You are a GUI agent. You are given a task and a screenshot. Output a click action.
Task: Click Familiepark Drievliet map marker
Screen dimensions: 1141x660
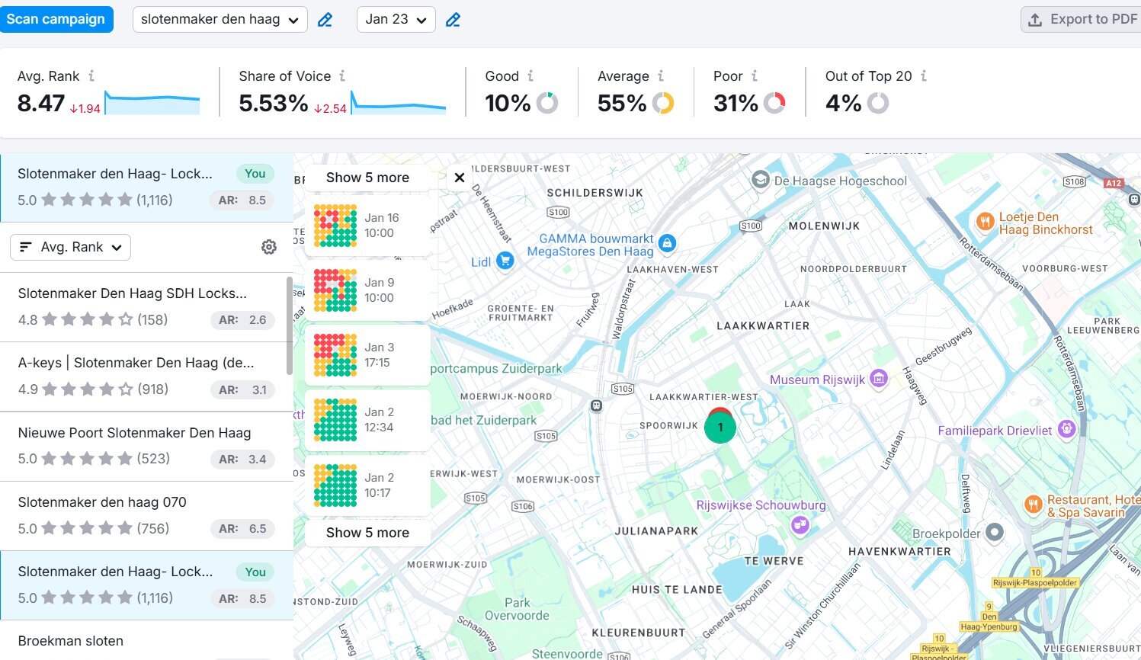pyautogui.click(x=1067, y=429)
